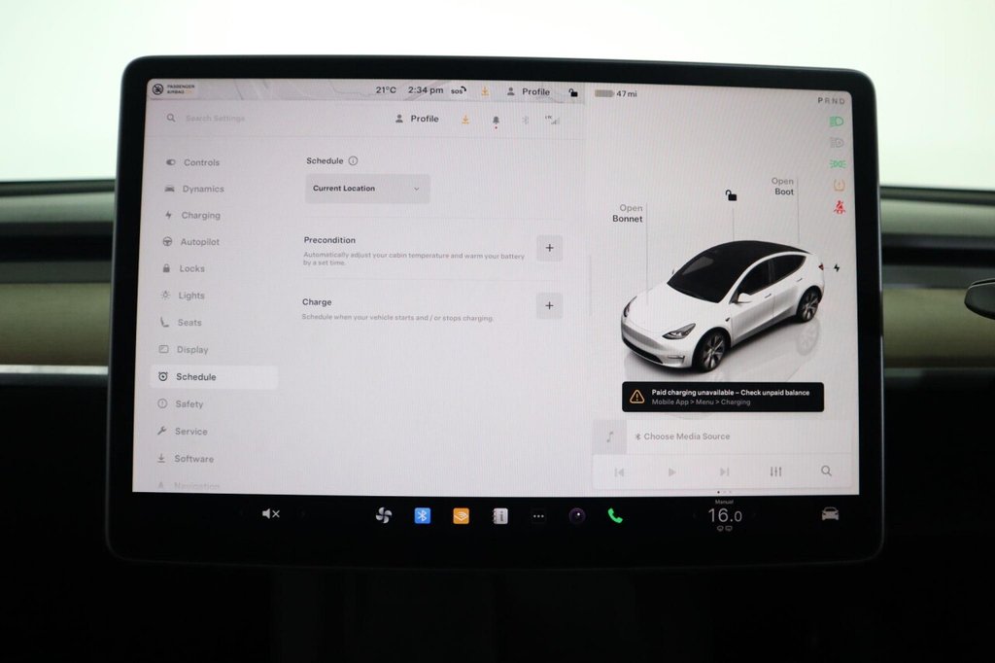Open the Bluetooth app in bottom bar

click(x=422, y=515)
